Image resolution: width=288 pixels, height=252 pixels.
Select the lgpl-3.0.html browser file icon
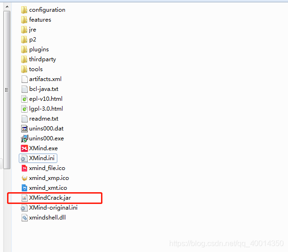pyautogui.click(x=24, y=109)
